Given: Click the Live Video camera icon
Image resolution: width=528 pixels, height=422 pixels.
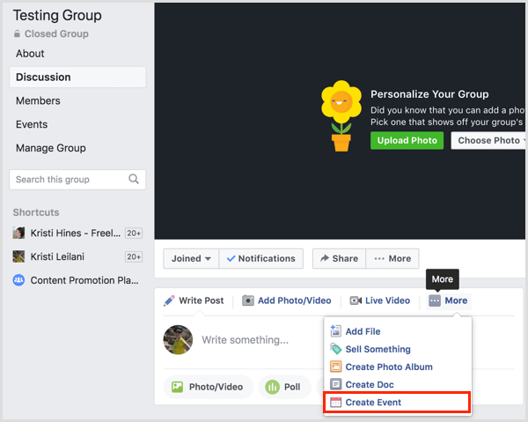Looking at the screenshot, I should 356,300.
